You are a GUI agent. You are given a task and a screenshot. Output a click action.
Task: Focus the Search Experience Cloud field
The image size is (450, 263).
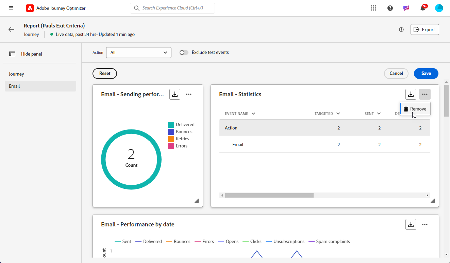[172, 8]
